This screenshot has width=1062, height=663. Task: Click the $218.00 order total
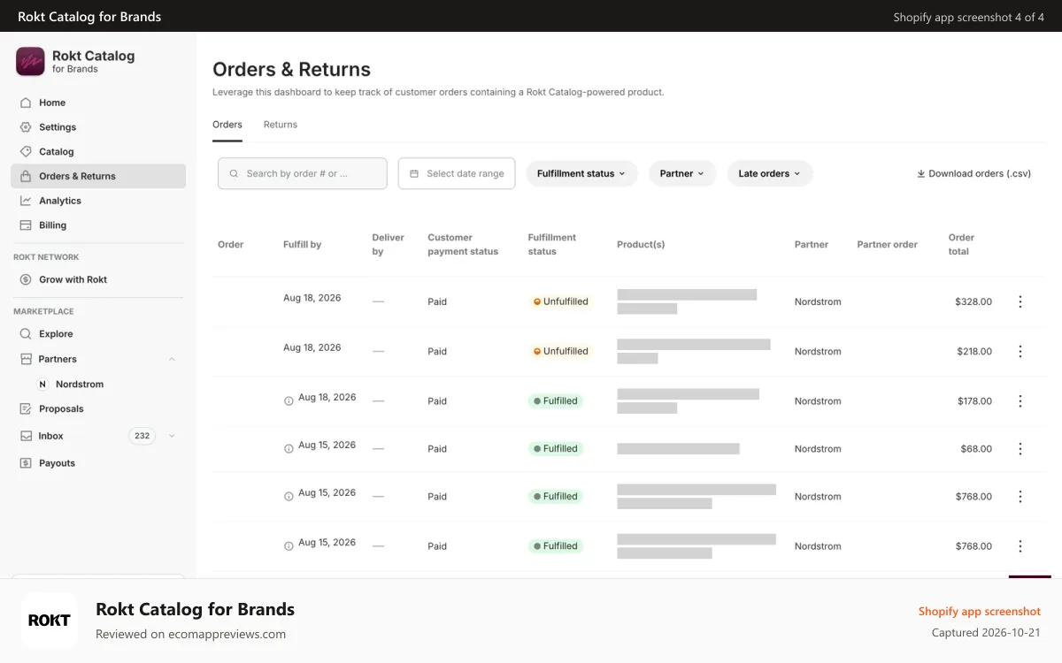pyautogui.click(x=974, y=351)
